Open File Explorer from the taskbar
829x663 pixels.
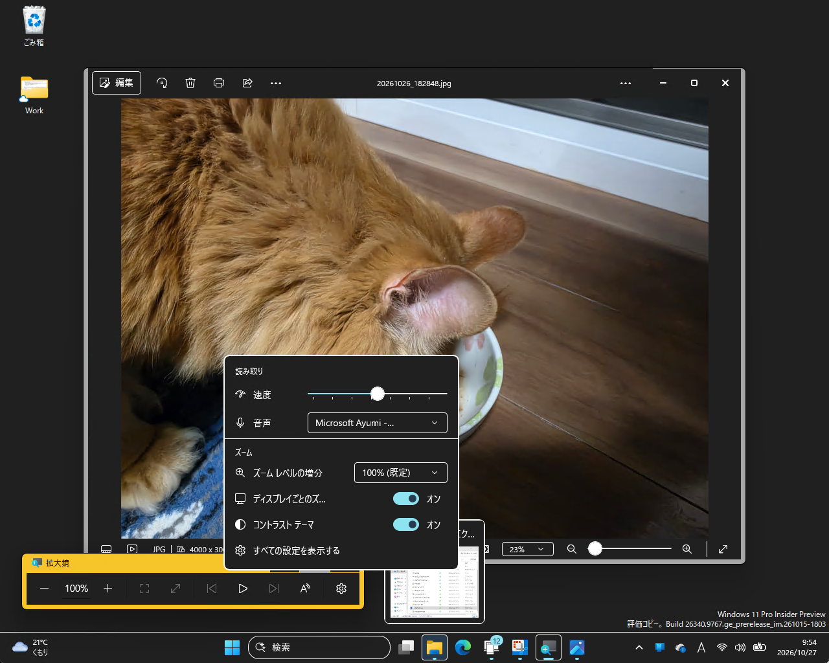pos(435,647)
